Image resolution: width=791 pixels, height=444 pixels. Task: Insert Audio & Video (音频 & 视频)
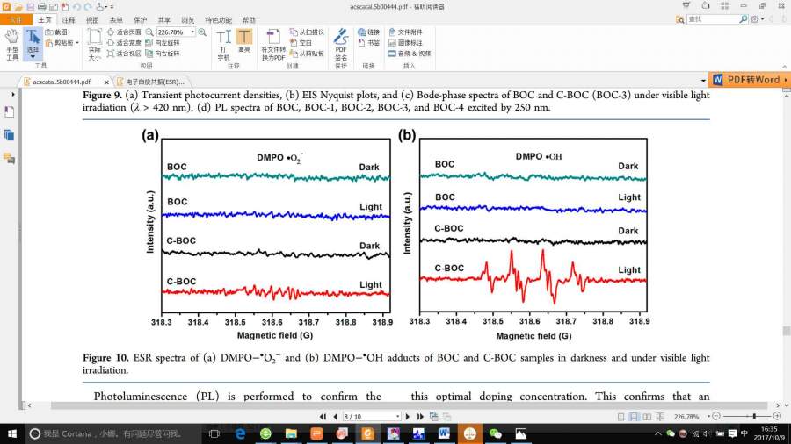pos(410,54)
